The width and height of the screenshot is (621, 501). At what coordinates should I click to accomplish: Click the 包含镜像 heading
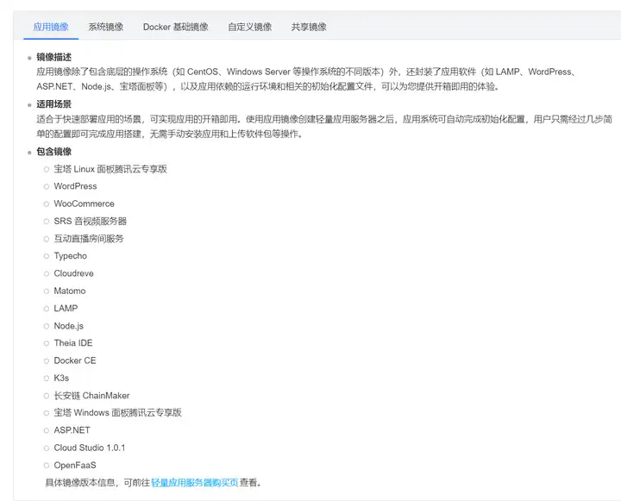point(53,151)
